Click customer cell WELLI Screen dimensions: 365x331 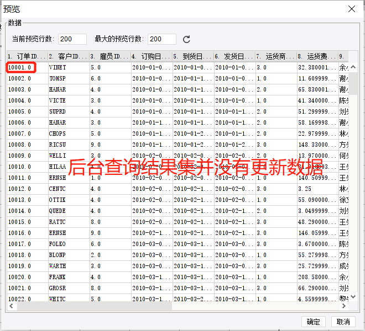[69, 156]
